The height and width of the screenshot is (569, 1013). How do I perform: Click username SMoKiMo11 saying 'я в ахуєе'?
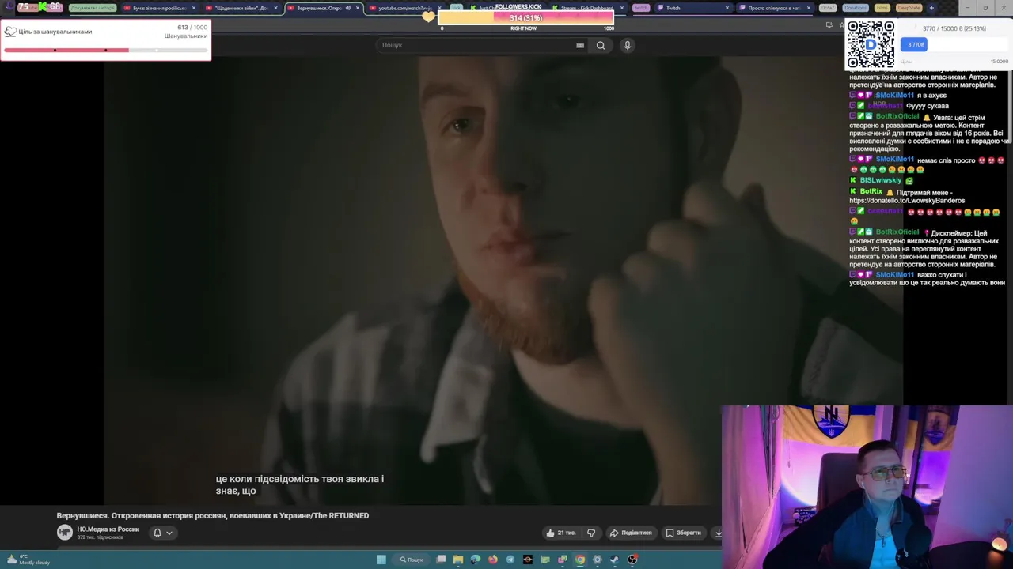894,96
